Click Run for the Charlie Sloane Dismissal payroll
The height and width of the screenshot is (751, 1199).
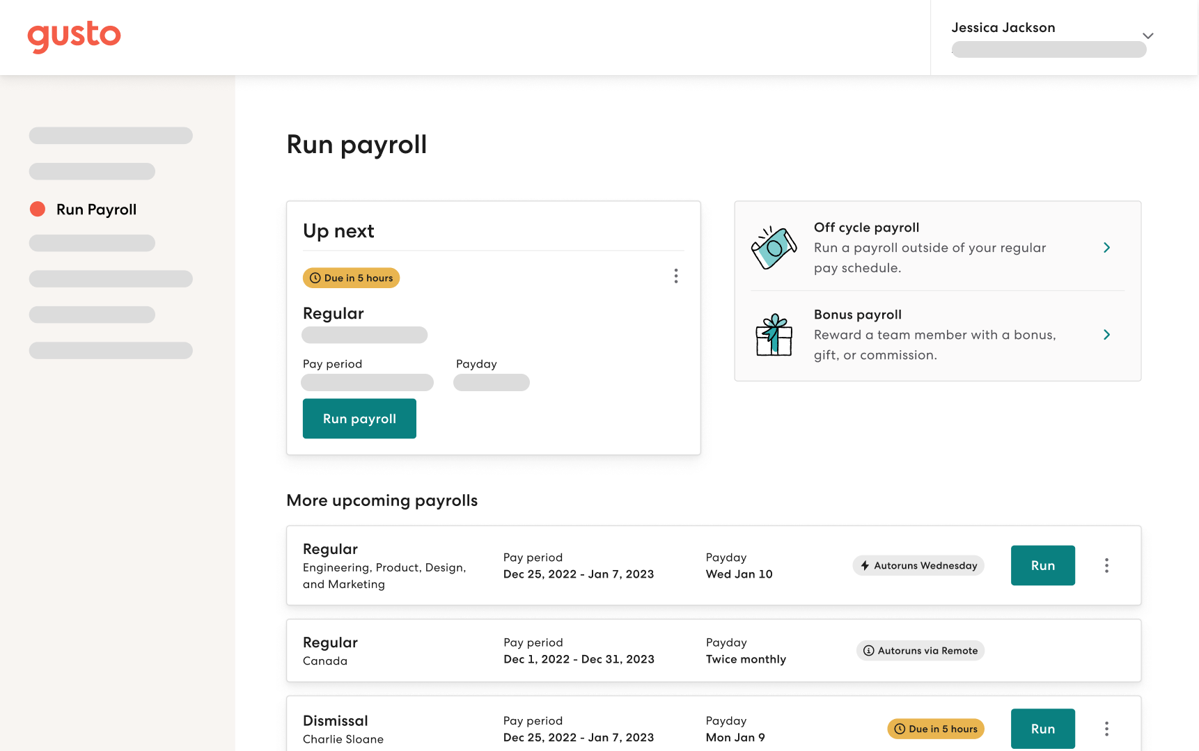(1042, 729)
